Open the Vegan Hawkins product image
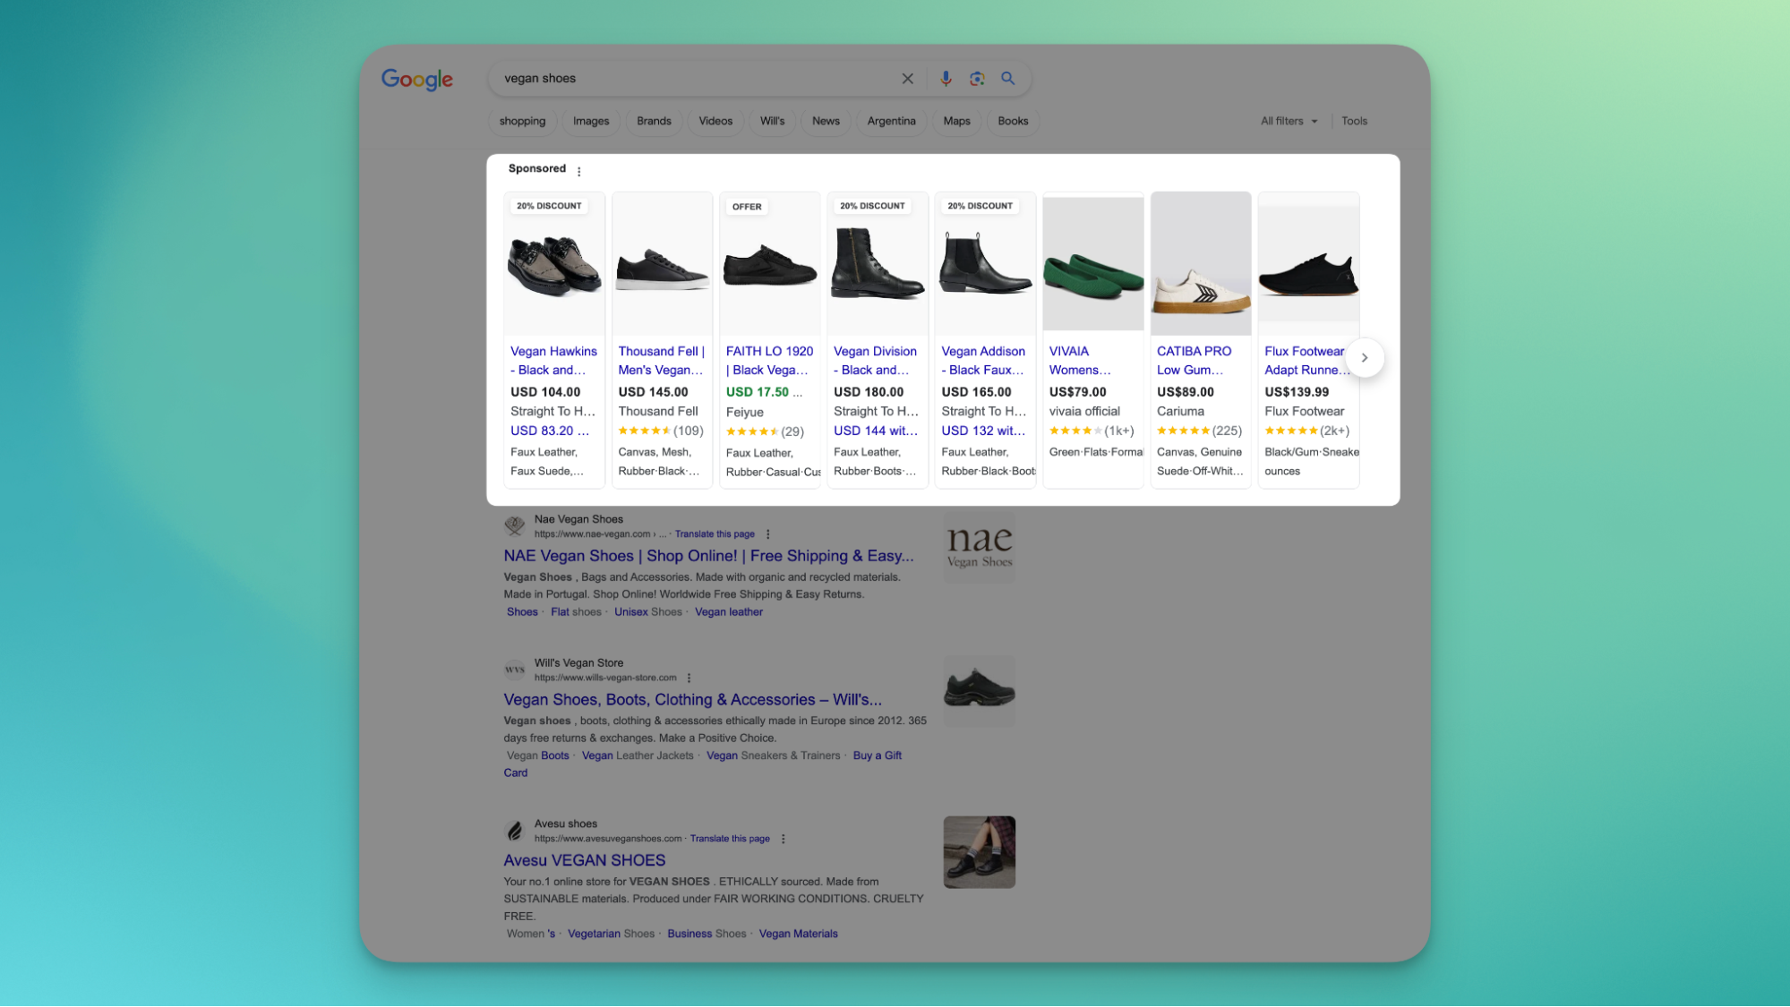The height and width of the screenshot is (1007, 1790). [x=554, y=265]
